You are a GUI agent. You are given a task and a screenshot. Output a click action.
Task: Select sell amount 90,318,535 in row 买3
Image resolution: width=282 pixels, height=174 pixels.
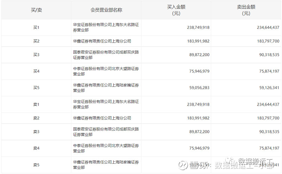coord(269,55)
